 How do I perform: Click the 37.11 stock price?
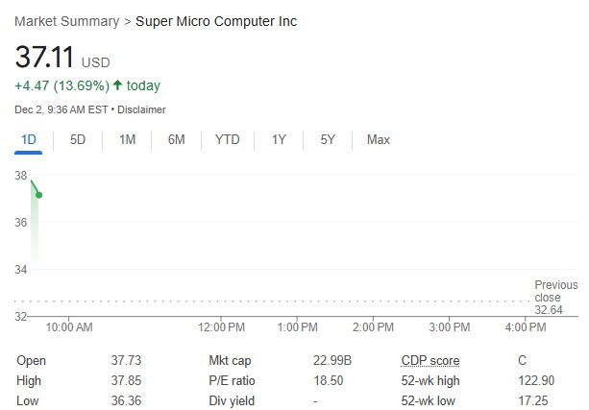click(x=44, y=57)
